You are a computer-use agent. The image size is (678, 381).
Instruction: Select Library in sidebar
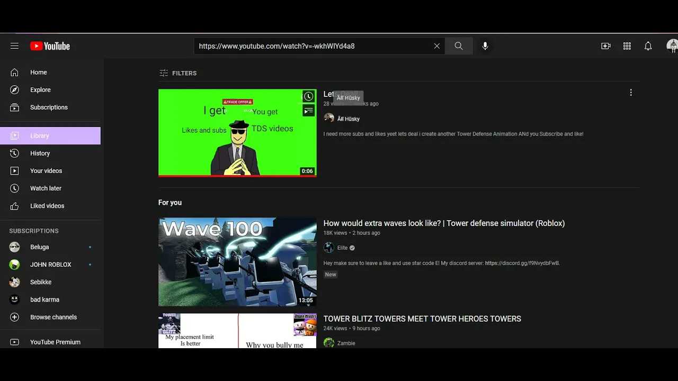coord(50,136)
